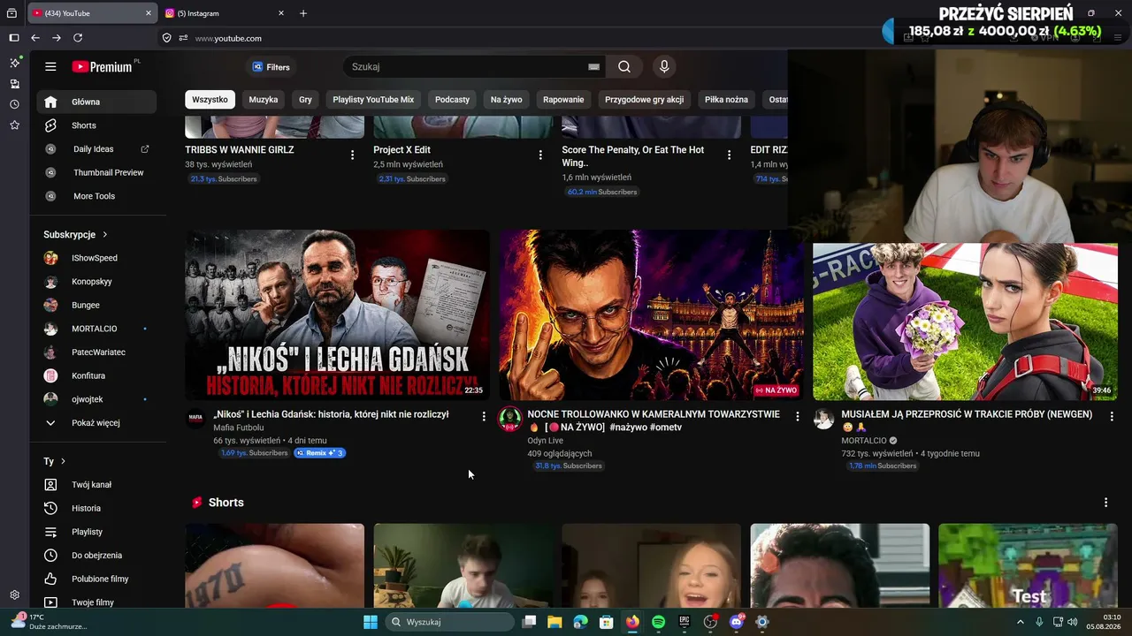Viewport: 1132px width, 636px height.
Task: Select the Przygodowe gry akcji chip
Action: pos(644,100)
